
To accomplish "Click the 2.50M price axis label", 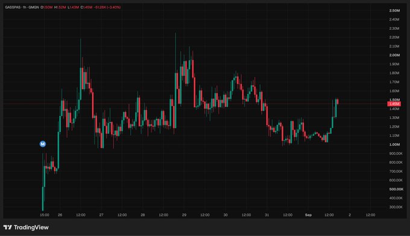I will pos(394,10).
